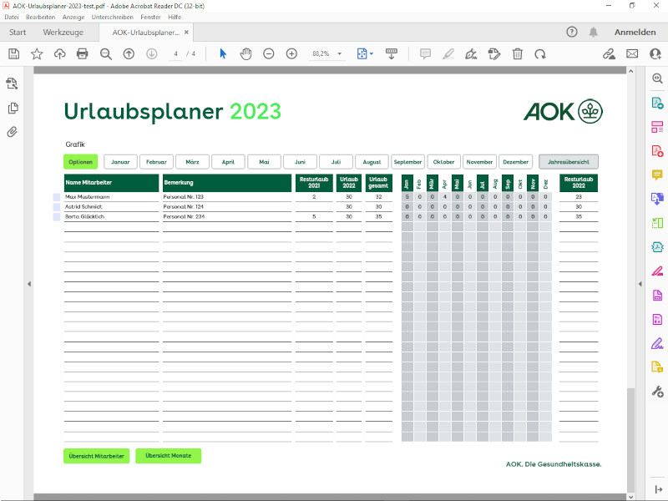
Task: Click the Übersicht Mitarbeiter button
Action: 96,456
